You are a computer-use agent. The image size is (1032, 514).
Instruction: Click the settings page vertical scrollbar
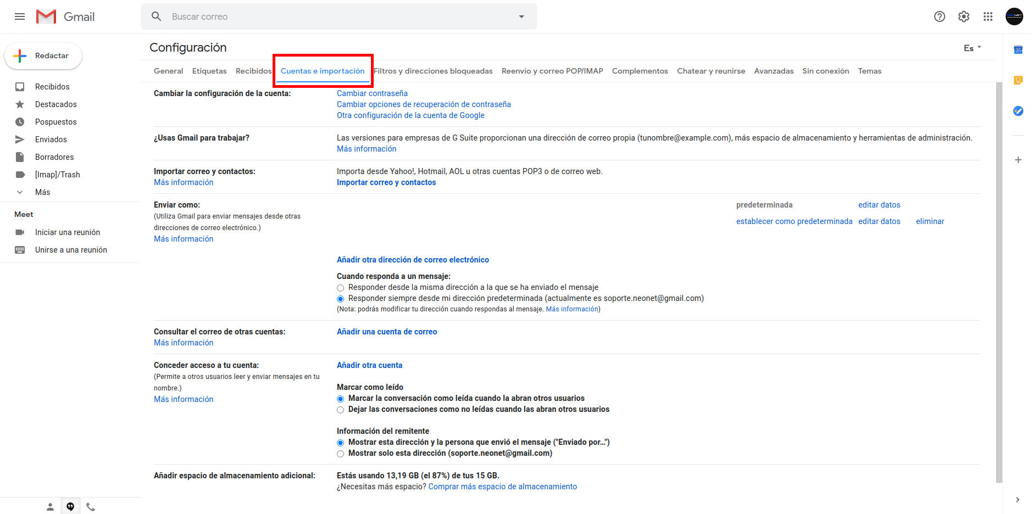[x=998, y=275]
